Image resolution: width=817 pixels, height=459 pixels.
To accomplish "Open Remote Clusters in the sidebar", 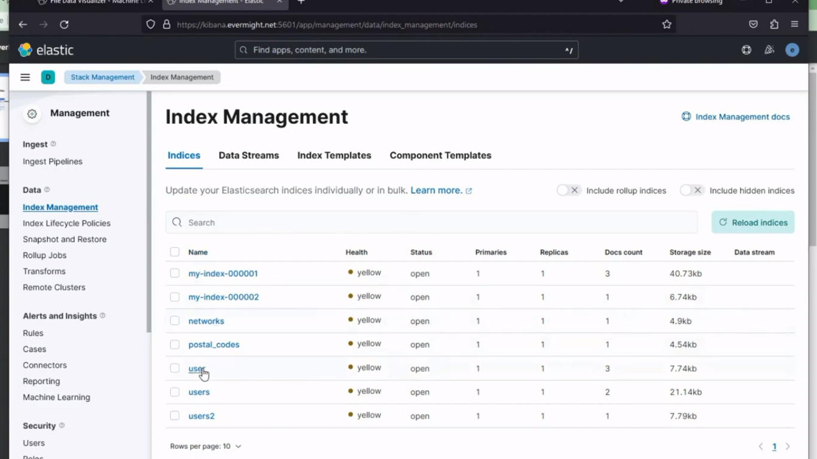I will pyautogui.click(x=54, y=287).
